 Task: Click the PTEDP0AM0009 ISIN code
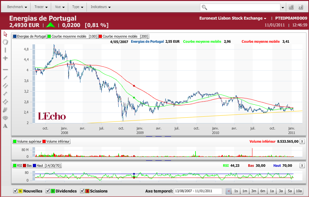[x=291, y=18]
